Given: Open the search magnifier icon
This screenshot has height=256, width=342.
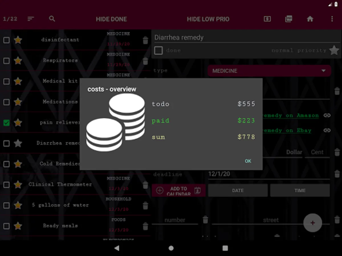Looking at the screenshot, I should tap(52, 19).
